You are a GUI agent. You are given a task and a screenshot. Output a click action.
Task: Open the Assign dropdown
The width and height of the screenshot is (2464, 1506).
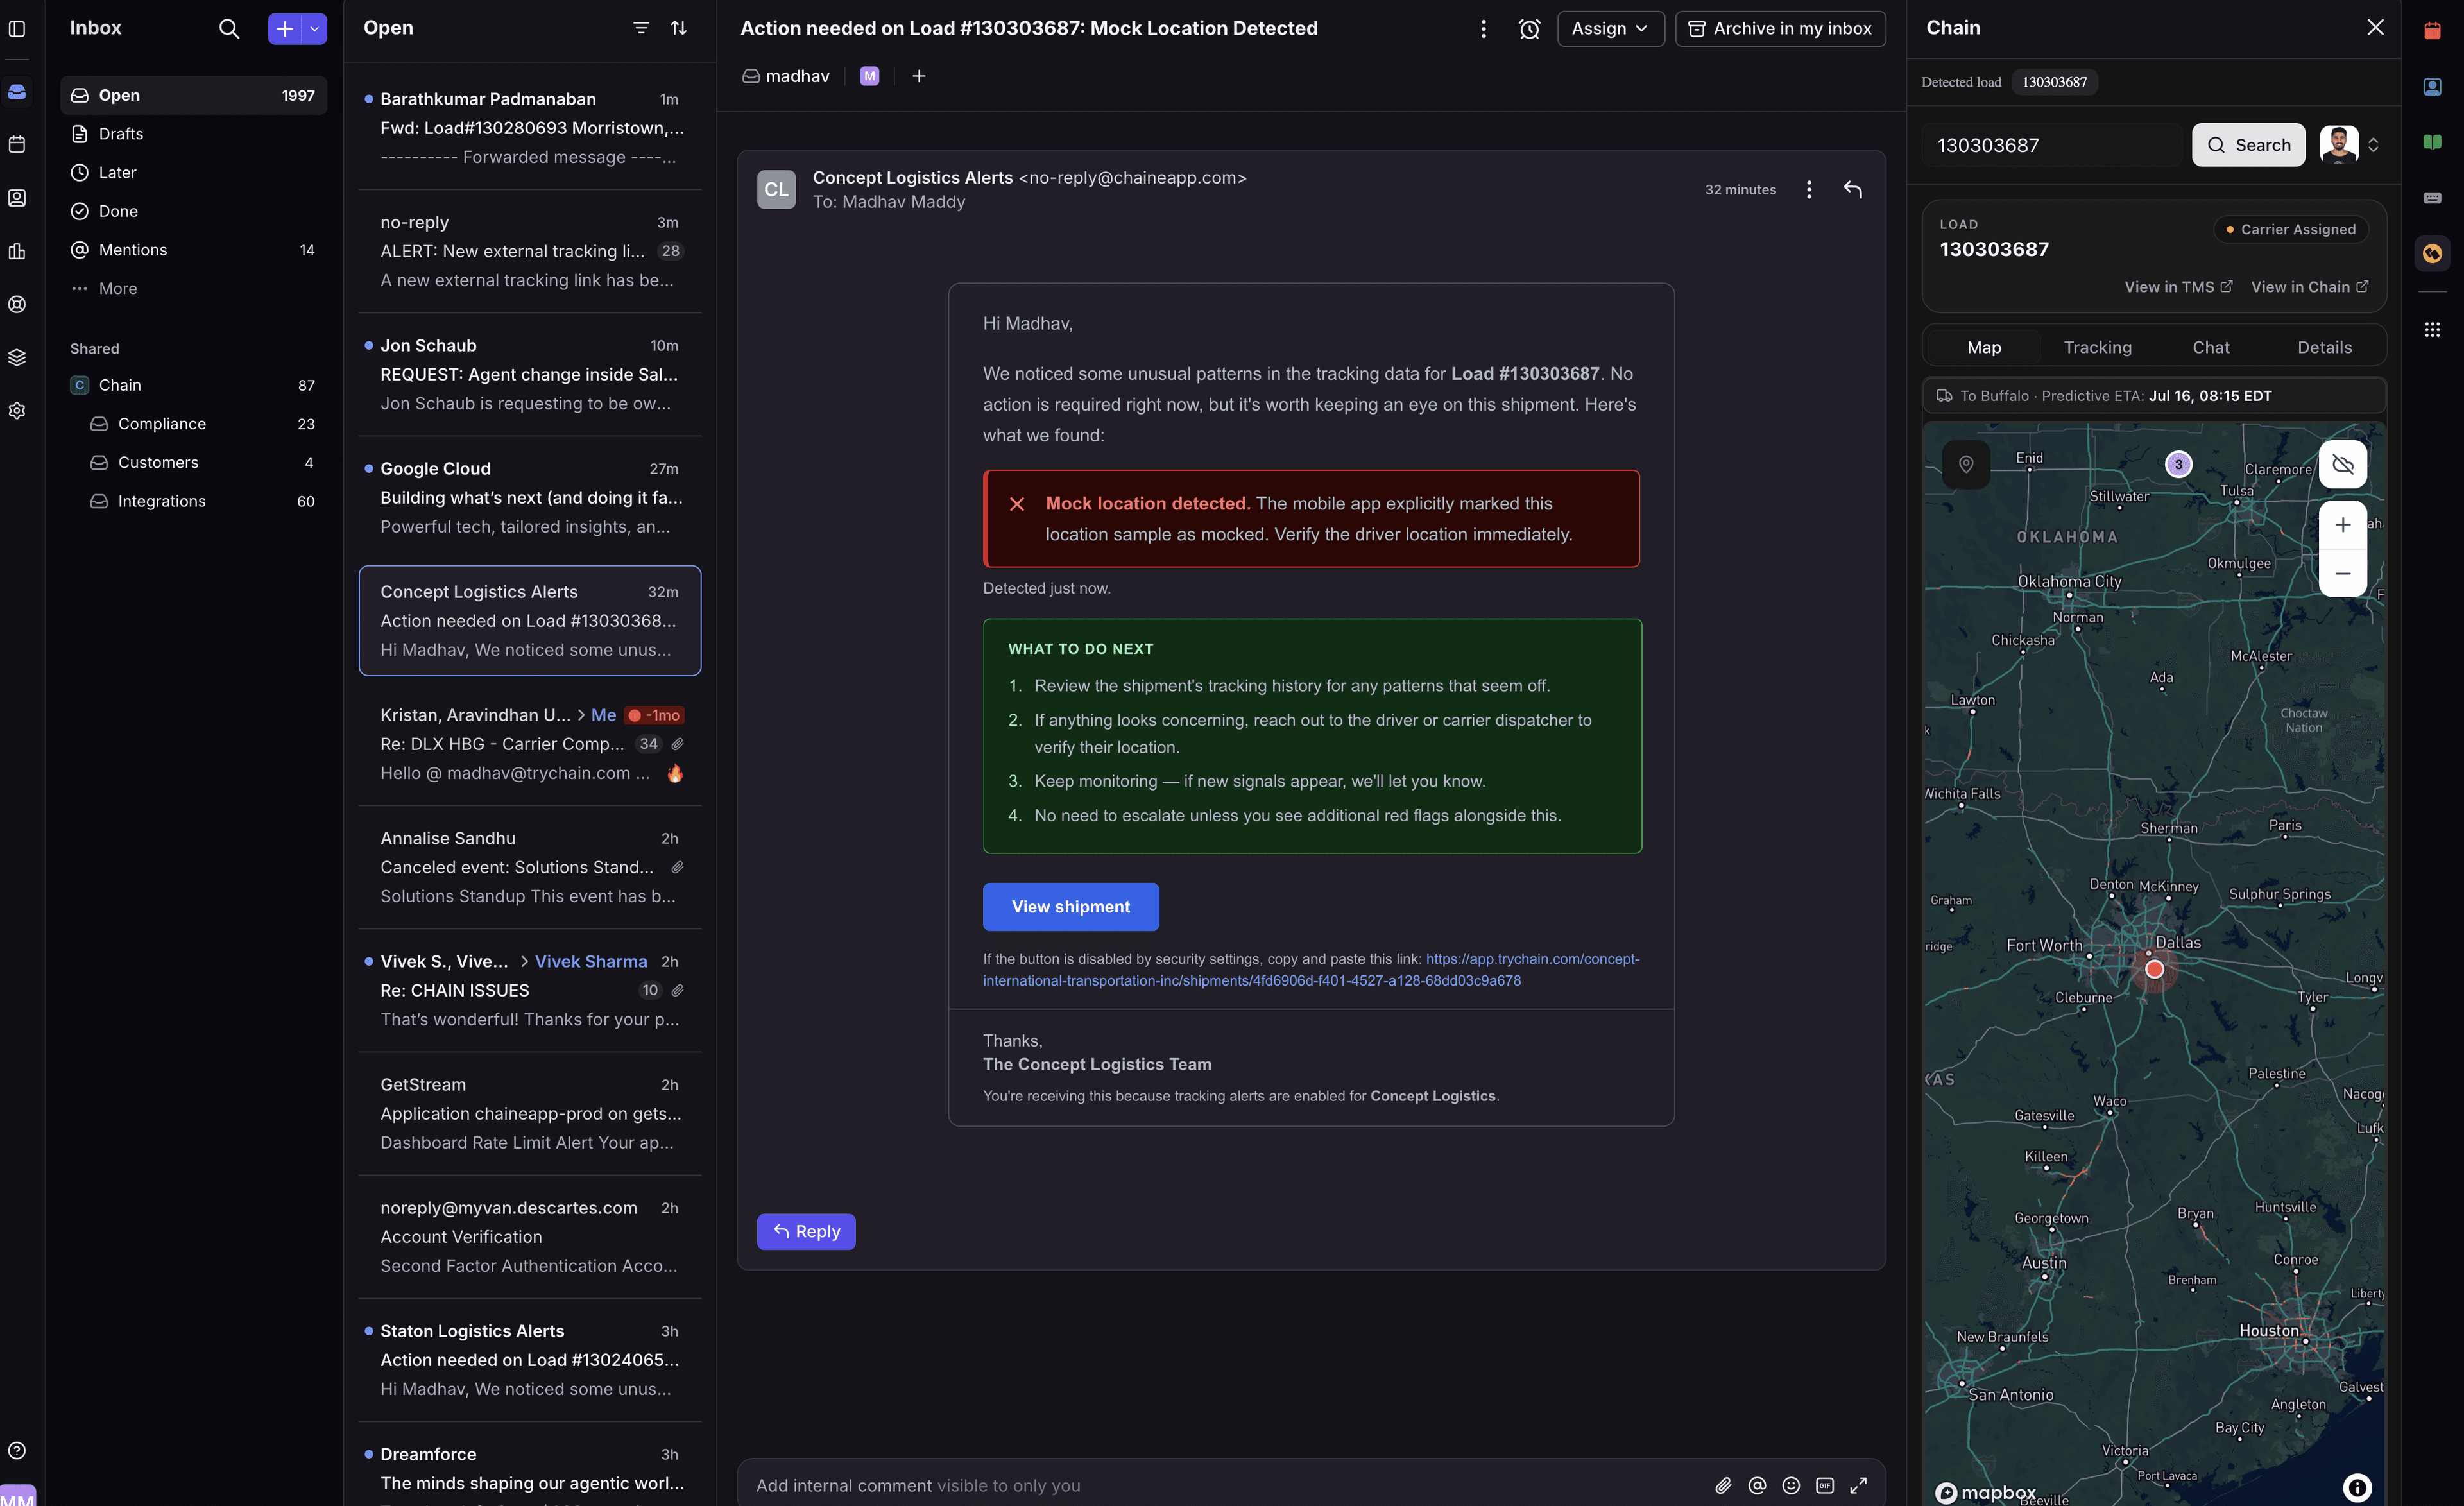tap(1610, 28)
